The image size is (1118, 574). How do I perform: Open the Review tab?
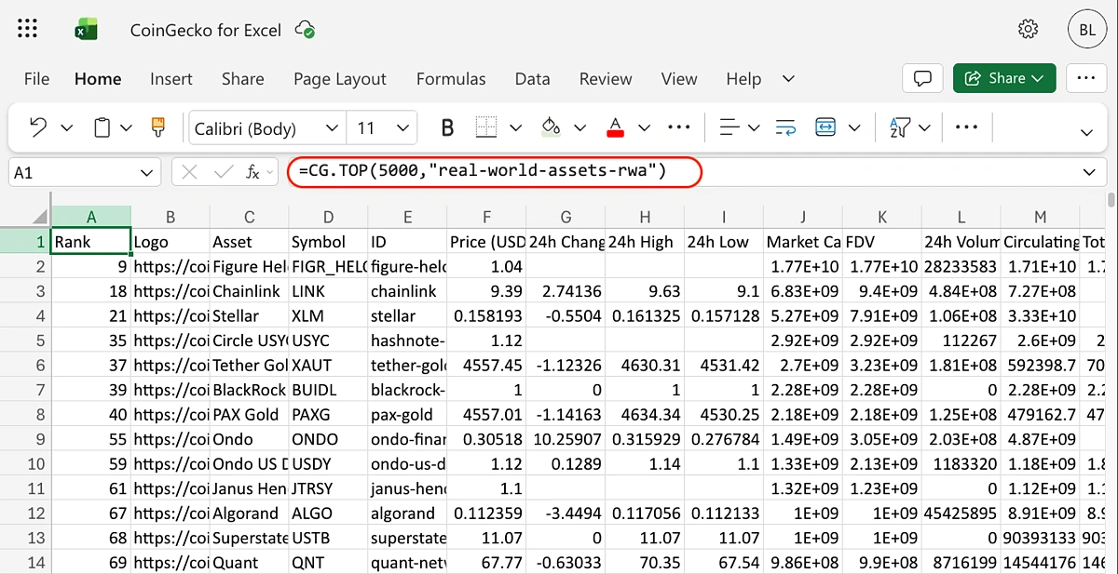click(606, 79)
